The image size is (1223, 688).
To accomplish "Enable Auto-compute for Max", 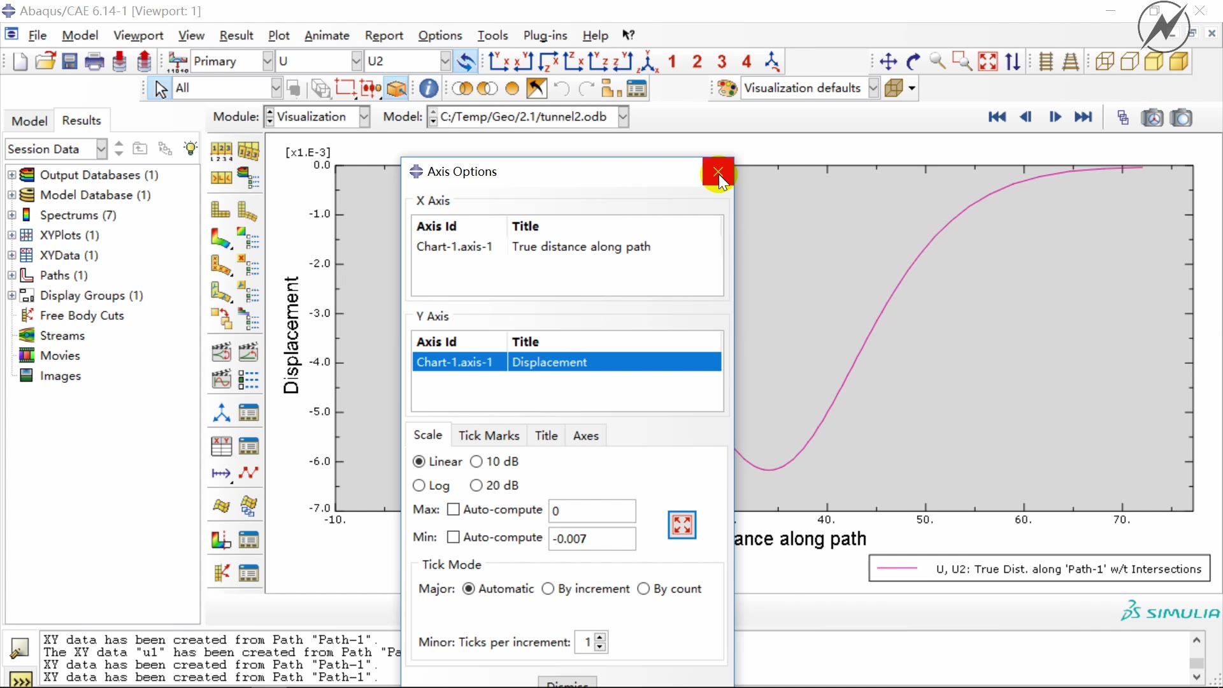I will (454, 510).
